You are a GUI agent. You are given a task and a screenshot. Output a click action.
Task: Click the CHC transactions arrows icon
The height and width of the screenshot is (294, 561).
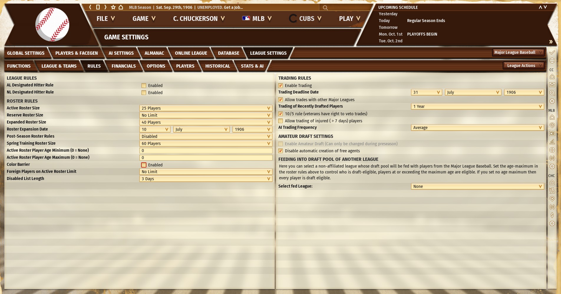[x=552, y=207]
